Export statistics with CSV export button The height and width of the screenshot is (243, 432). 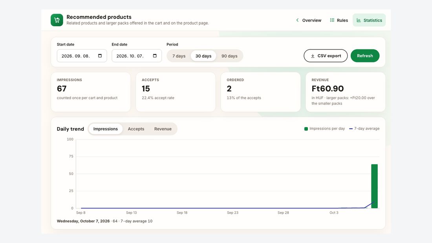(326, 56)
